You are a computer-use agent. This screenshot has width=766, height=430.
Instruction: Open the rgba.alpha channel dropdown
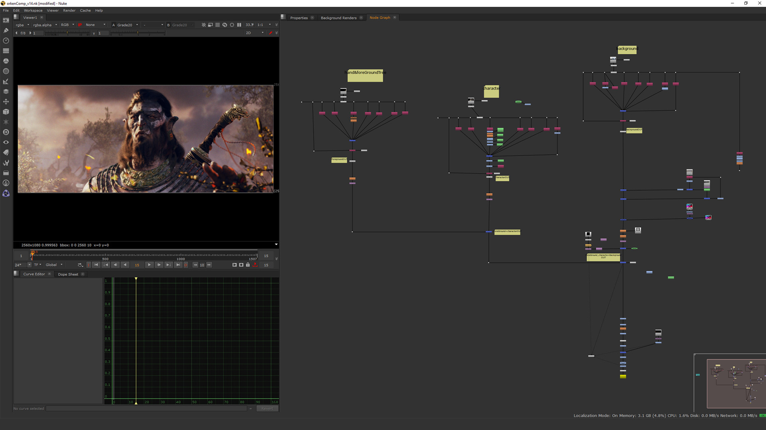tap(45, 25)
